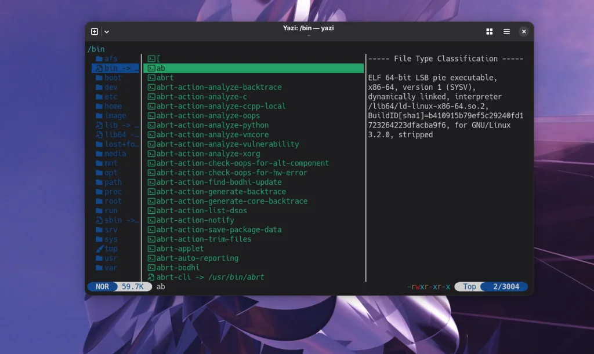594x354 pixels.
Task: Click the icon beside abrt-action-notify
Action: 151,220
